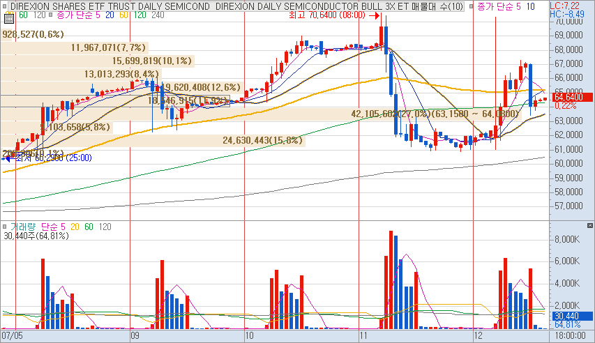The image size is (595, 343).
Task: Click the gray 240 moving average label
Action: tap(158, 15)
